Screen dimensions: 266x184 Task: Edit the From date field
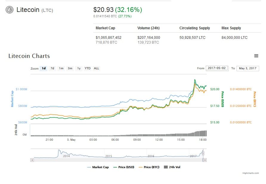click(216, 68)
